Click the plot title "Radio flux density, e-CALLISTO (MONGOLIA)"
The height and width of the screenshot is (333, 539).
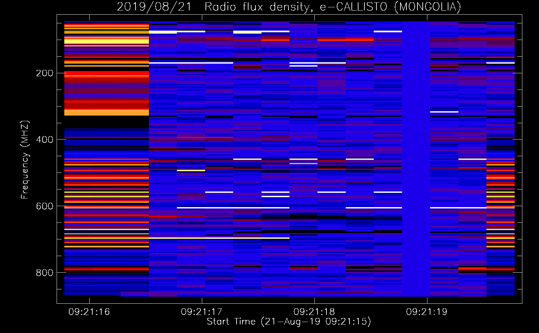[x=332, y=7]
